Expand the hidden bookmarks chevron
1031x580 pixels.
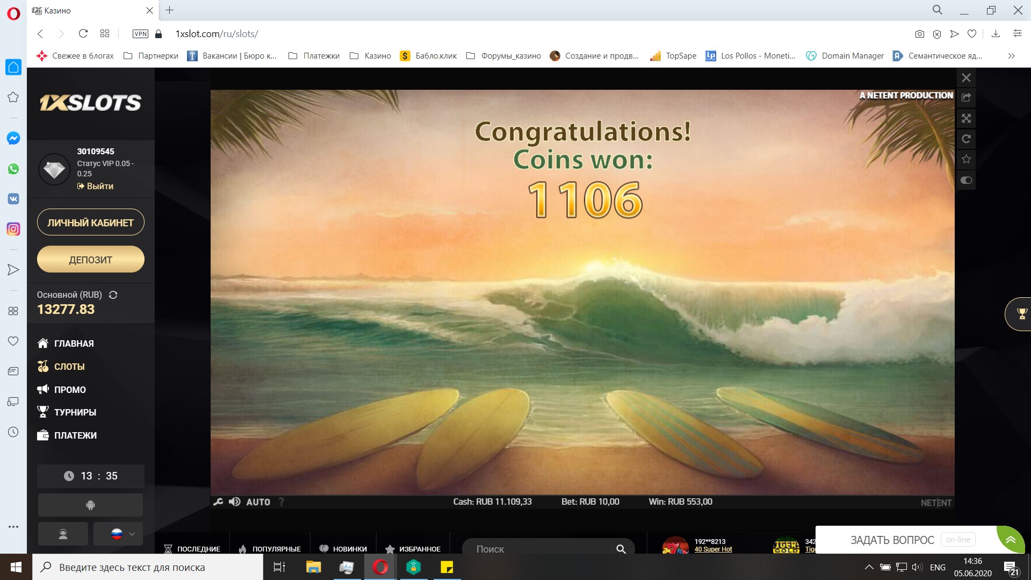click(1011, 56)
